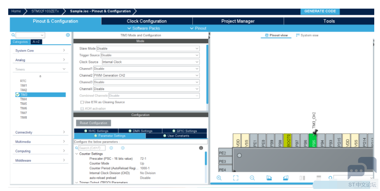Expand the System Core category

(40, 51)
